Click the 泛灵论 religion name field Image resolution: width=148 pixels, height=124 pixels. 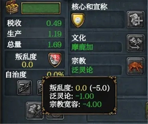click(x=96, y=70)
